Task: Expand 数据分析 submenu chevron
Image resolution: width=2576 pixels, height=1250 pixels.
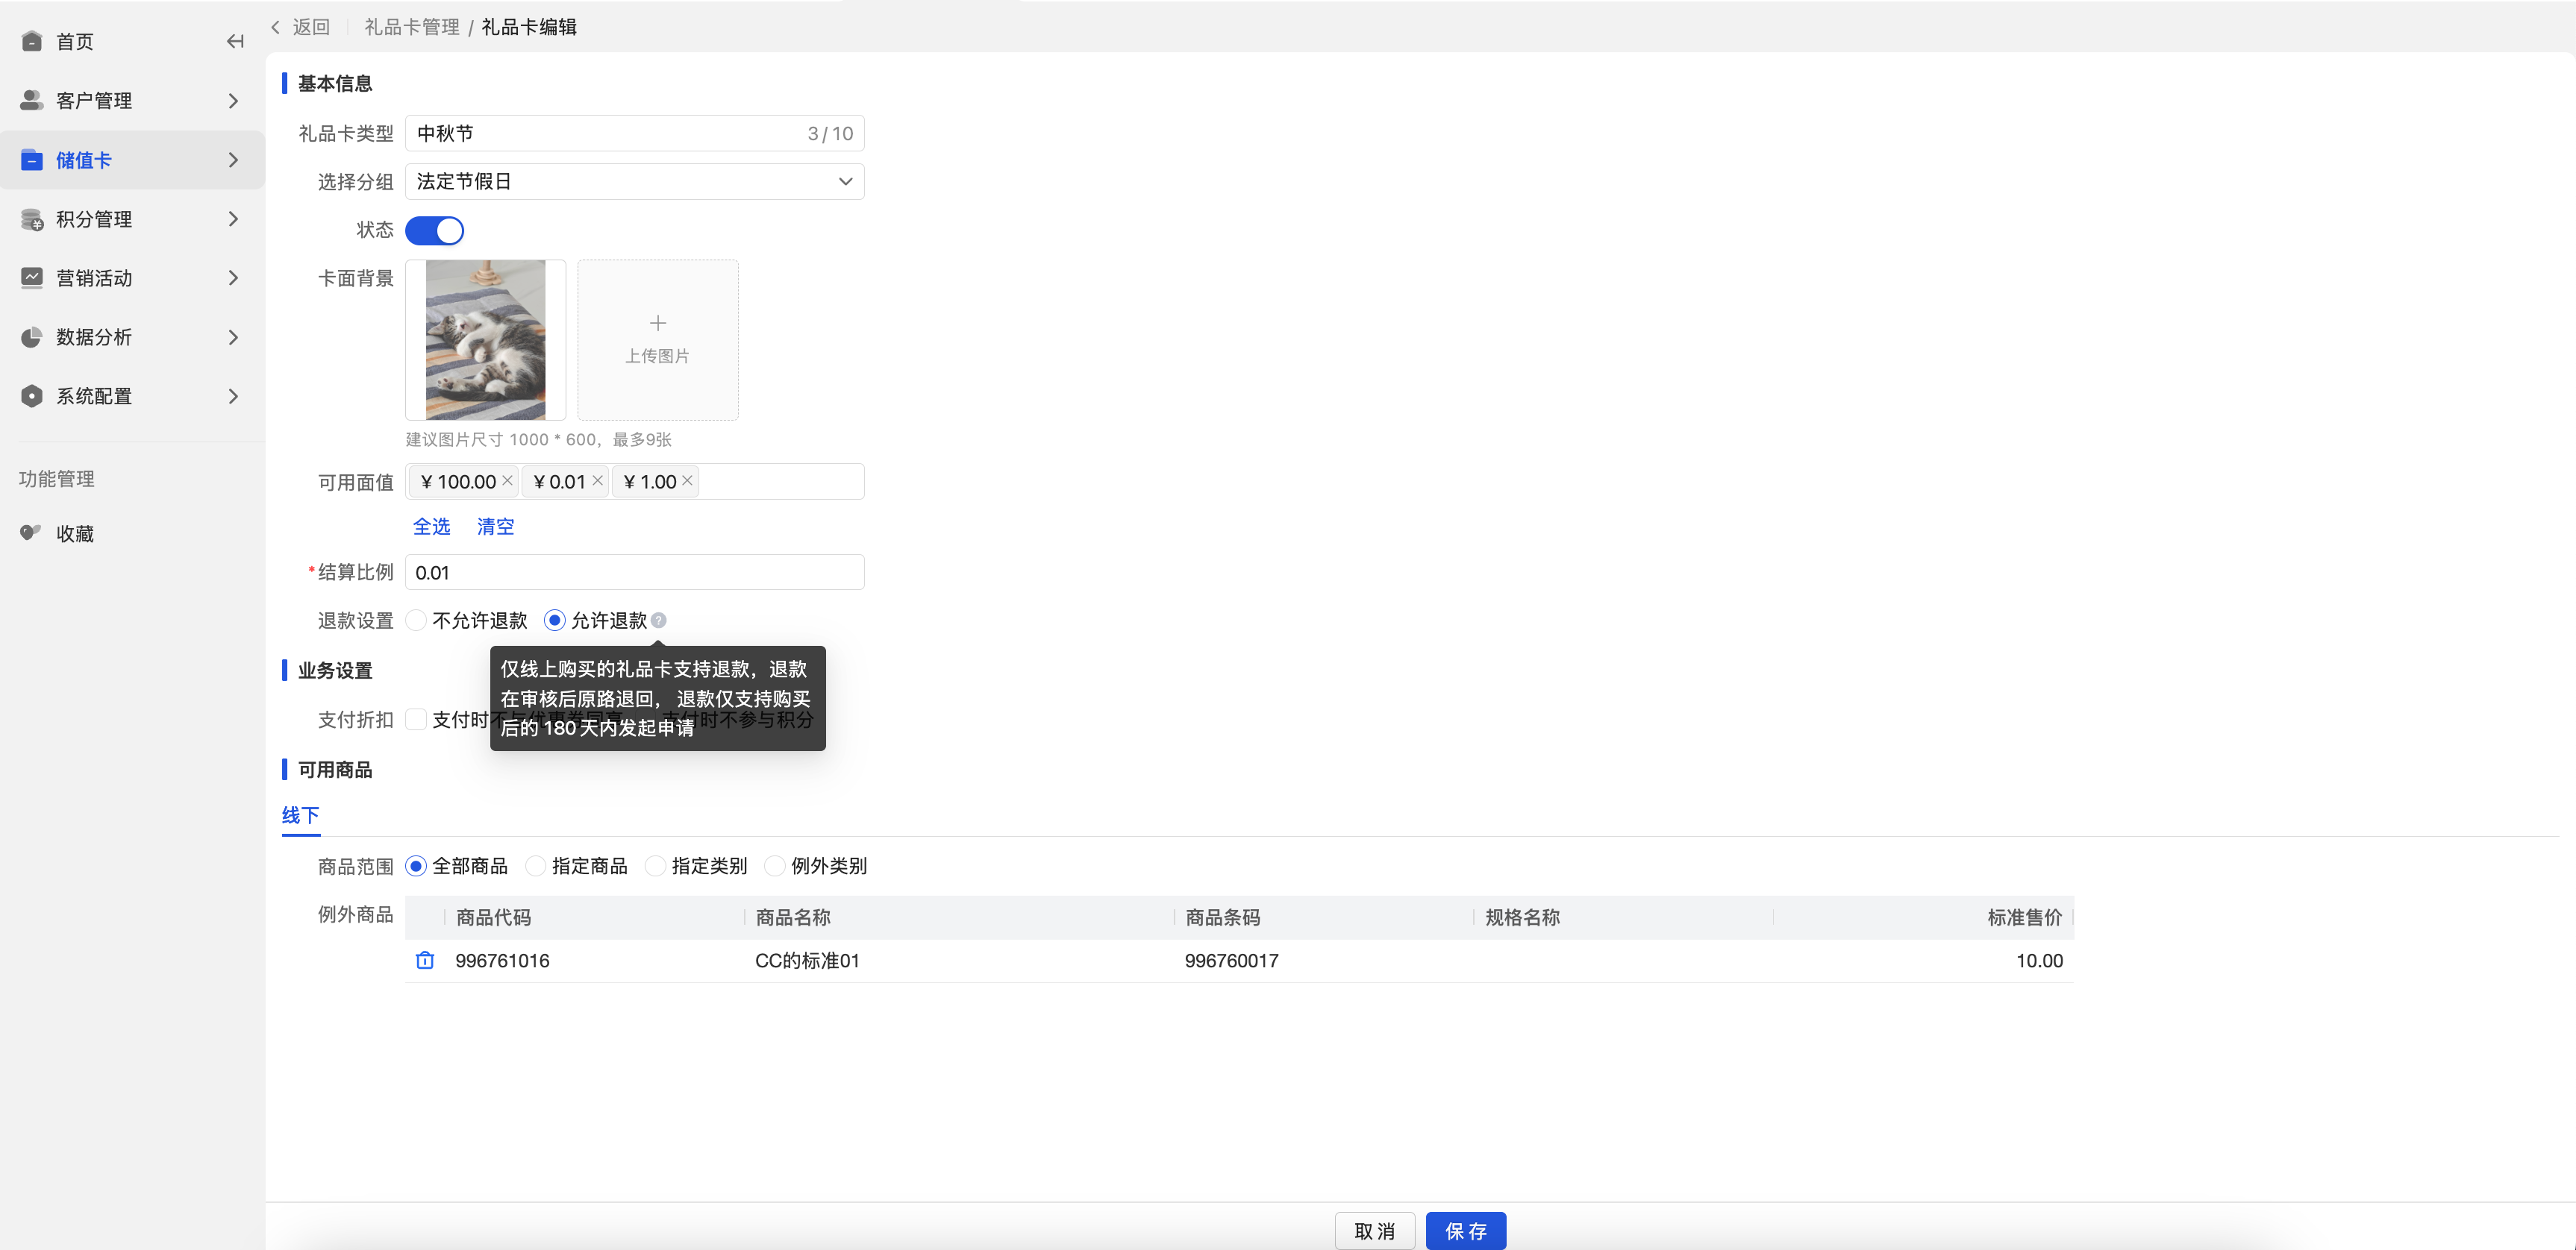Action: [234, 336]
